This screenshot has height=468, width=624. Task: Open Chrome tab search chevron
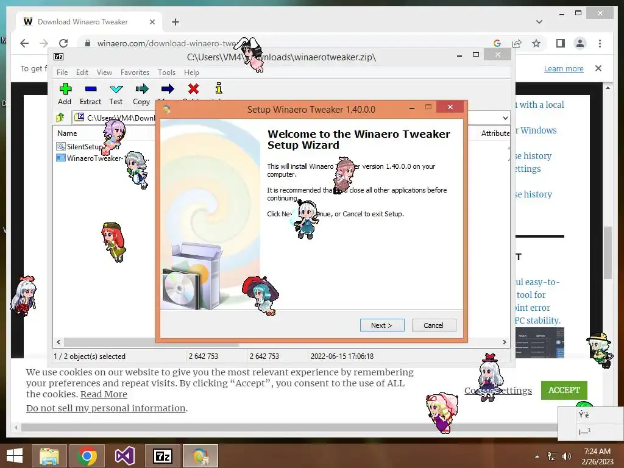[x=539, y=22]
